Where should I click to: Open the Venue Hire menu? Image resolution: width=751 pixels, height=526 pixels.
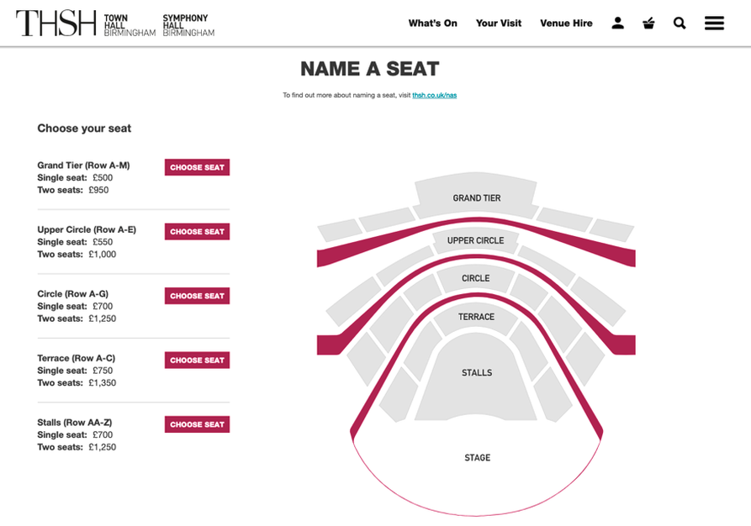[566, 23]
